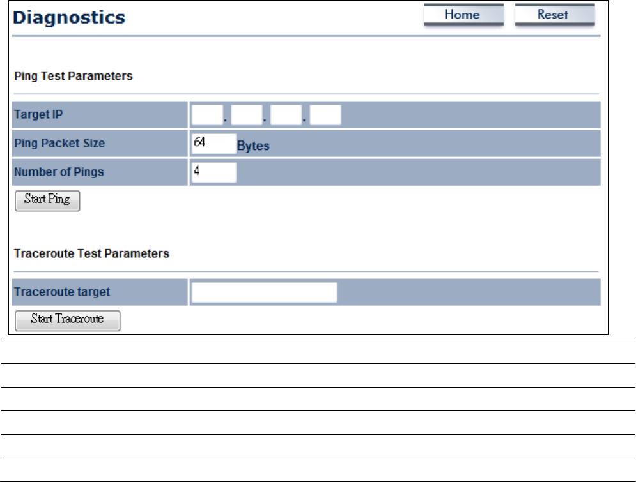Focus the Ping Packet Size field

(213, 144)
